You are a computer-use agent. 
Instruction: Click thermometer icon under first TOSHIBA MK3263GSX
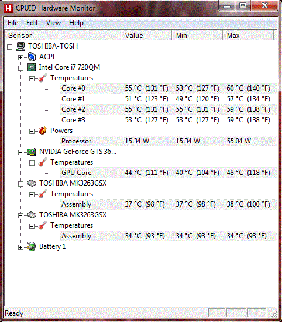coord(43,194)
